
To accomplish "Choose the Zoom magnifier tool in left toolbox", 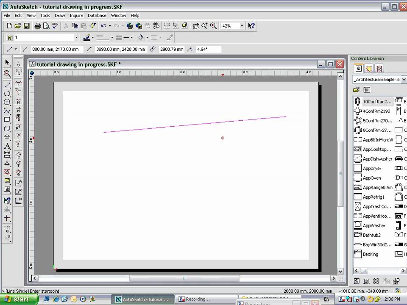I will coord(7,74).
